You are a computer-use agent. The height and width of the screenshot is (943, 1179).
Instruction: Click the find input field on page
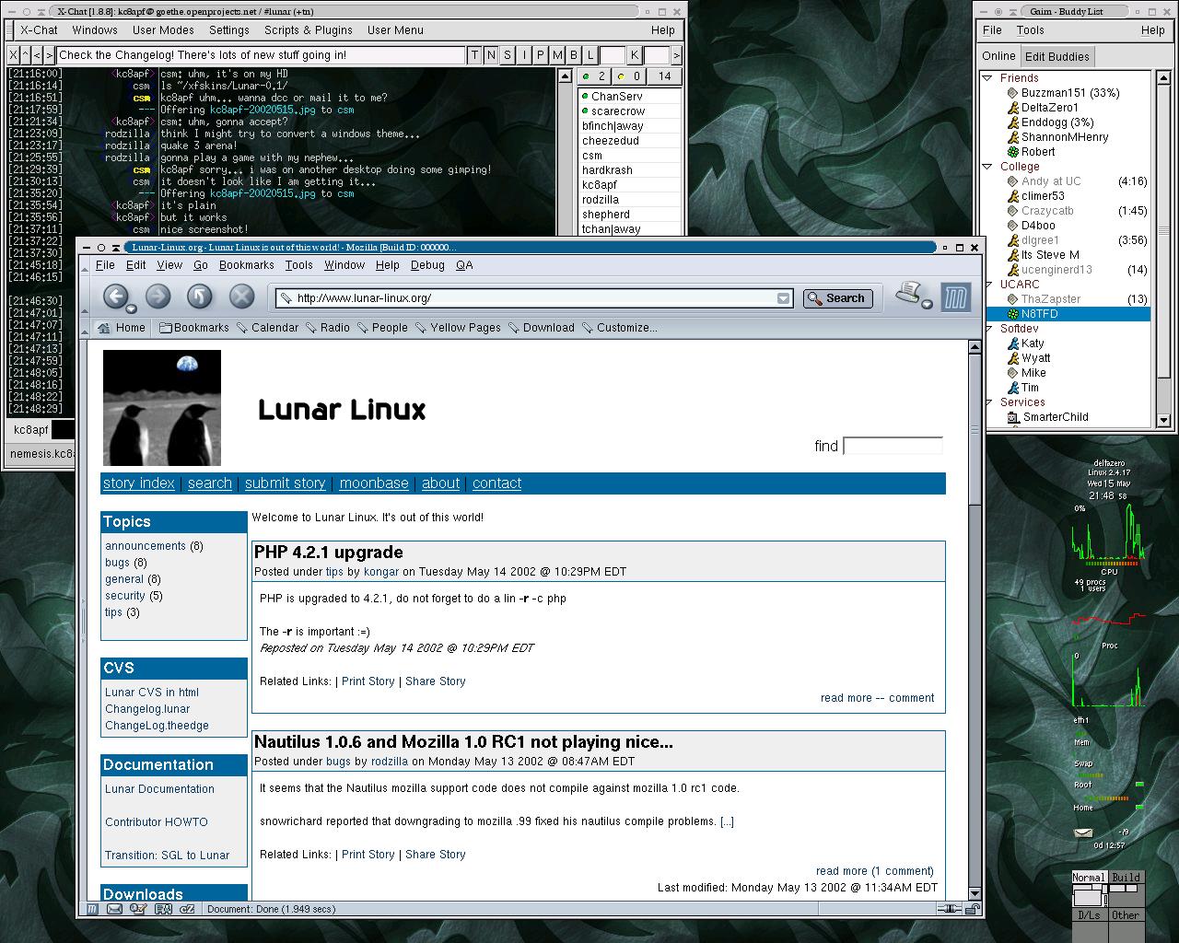pos(893,447)
